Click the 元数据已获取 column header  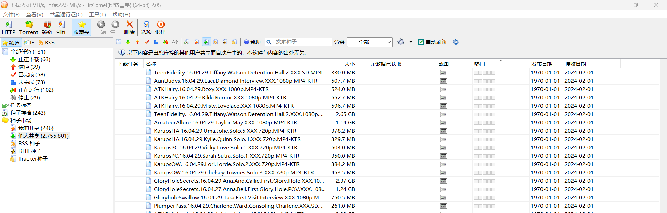coord(386,64)
